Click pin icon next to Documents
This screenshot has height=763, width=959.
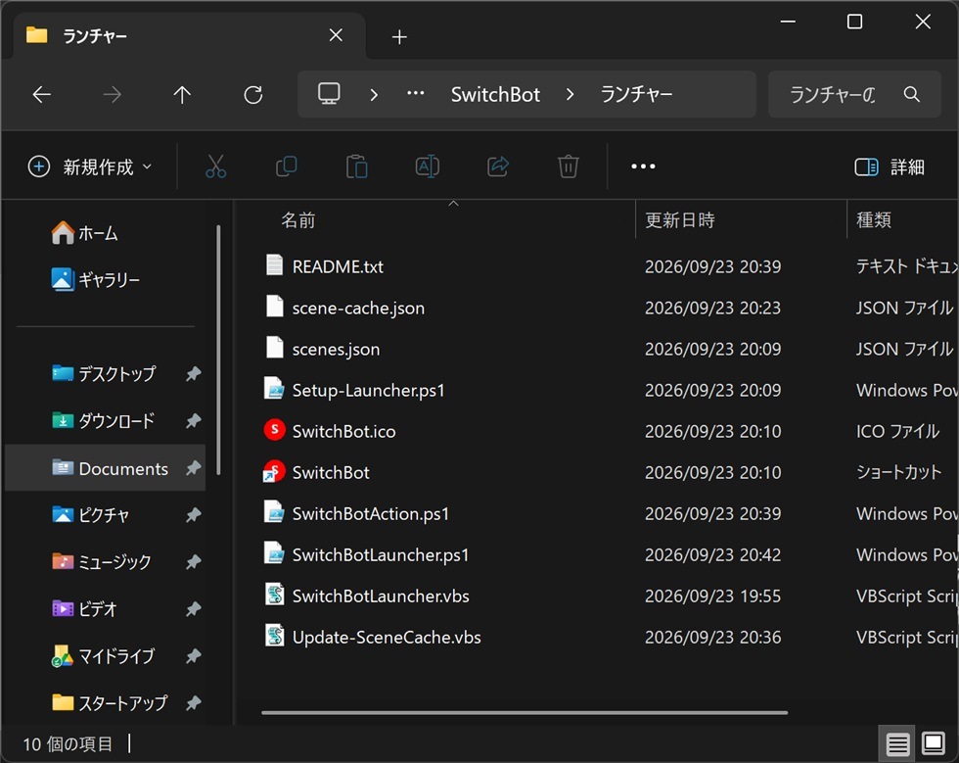pos(194,468)
